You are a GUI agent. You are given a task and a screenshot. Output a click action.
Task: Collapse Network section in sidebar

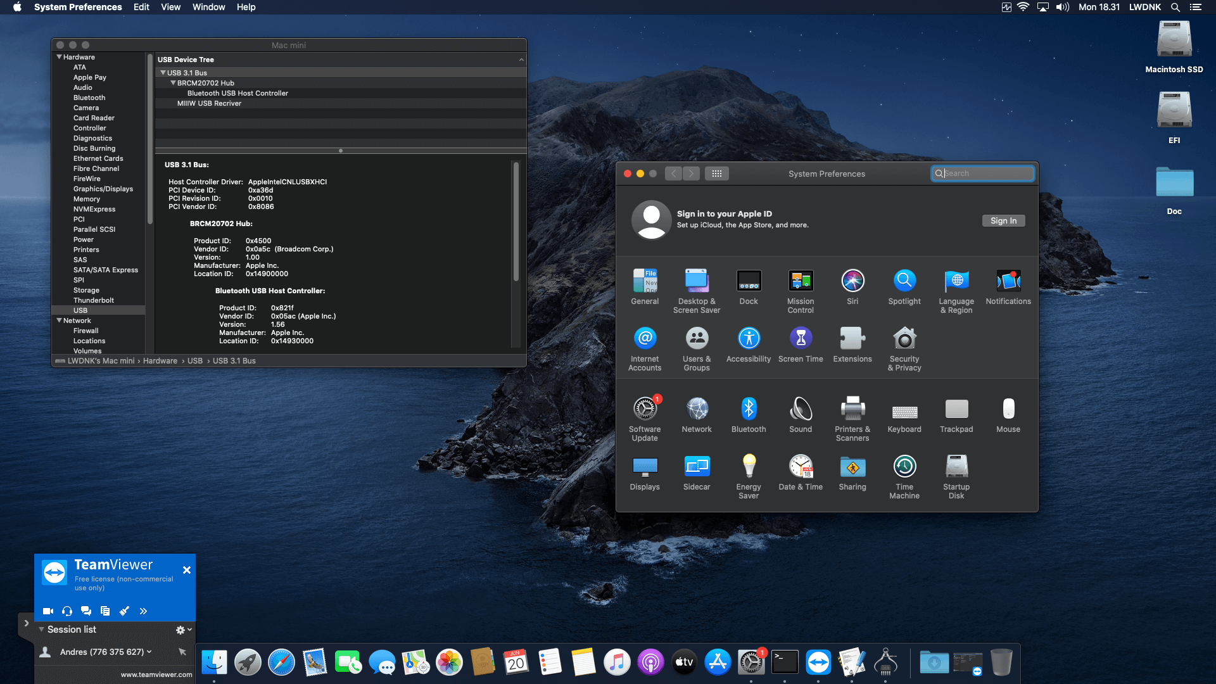click(60, 320)
